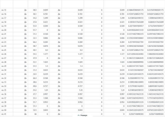Click the value 1.067423821820685
The image size is (165, 117).
[155, 46]
